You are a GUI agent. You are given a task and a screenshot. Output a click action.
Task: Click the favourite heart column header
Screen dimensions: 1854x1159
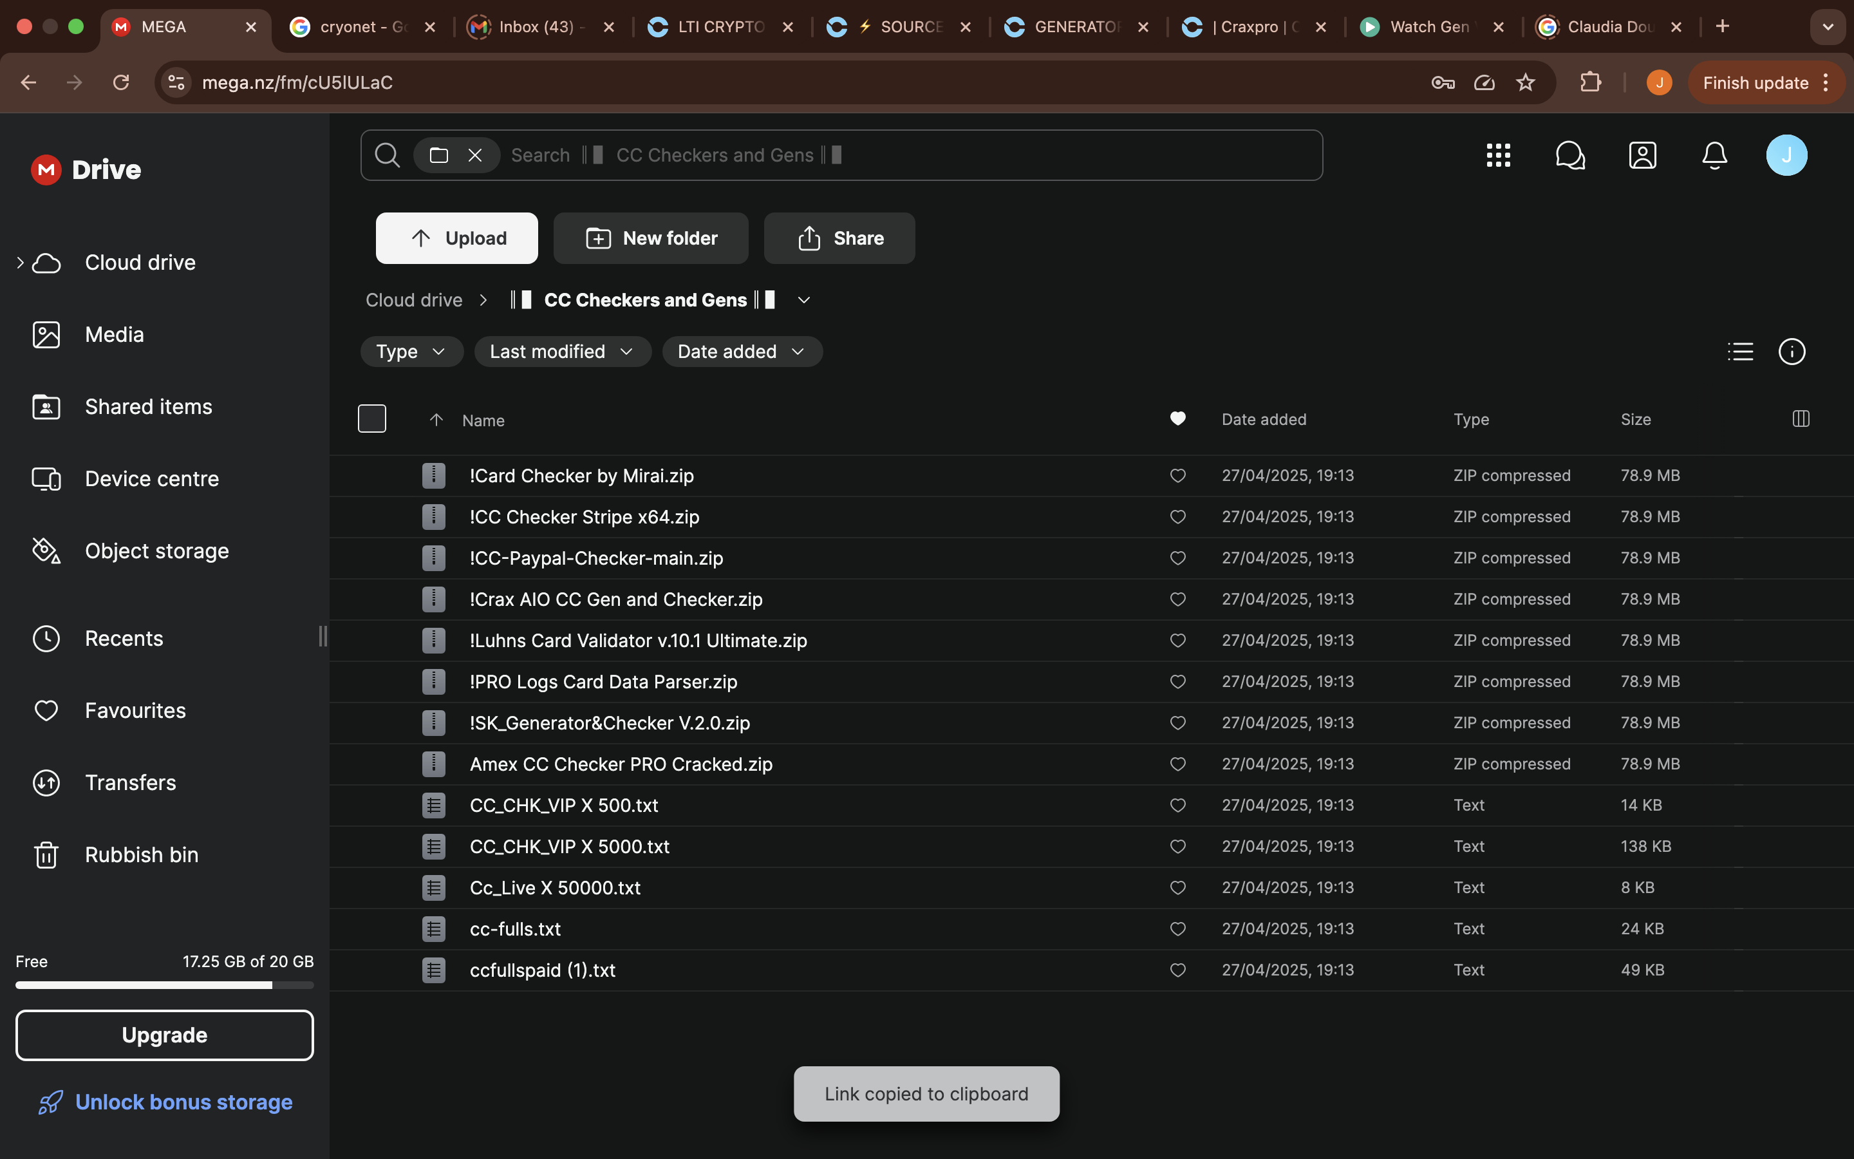coord(1177,419)
